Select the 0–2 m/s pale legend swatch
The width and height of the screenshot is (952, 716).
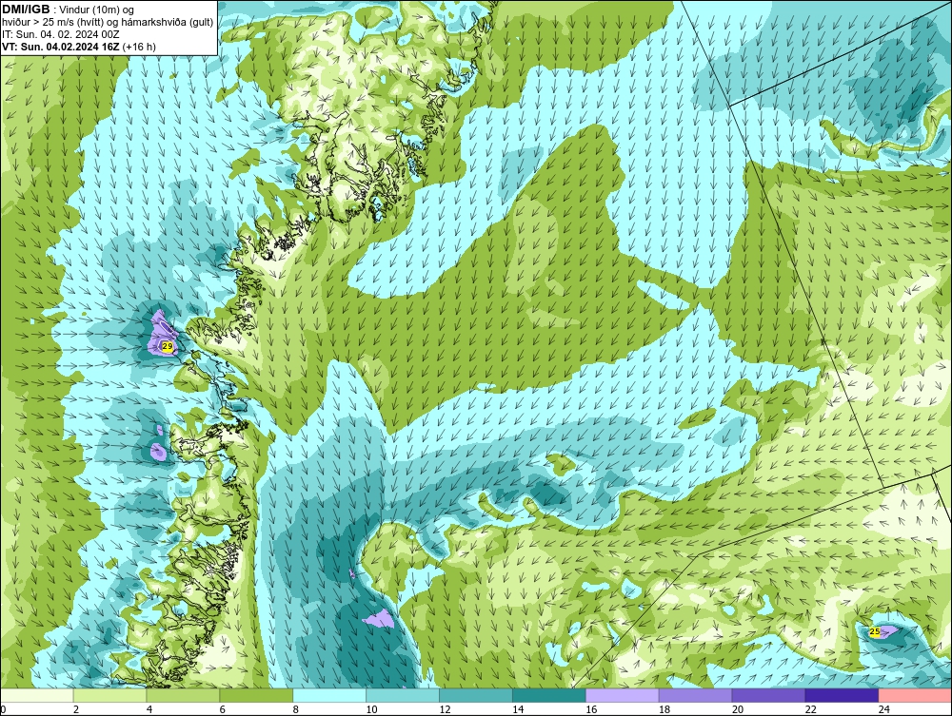[x=37, y=695]
